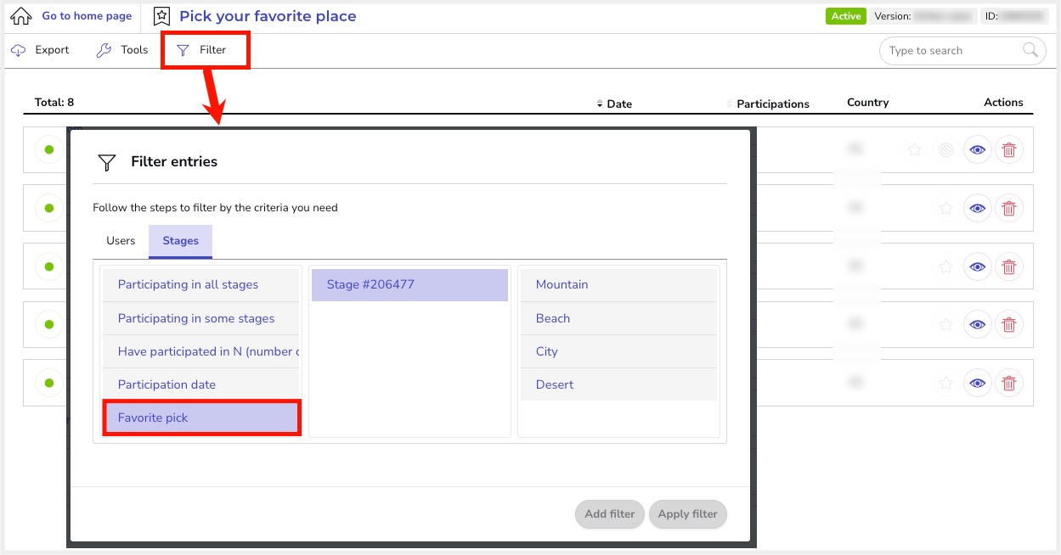Toggle the eye icon in third entry row
The width and height of the screenshot is (1061, 555).
click(x=978, y=266)
